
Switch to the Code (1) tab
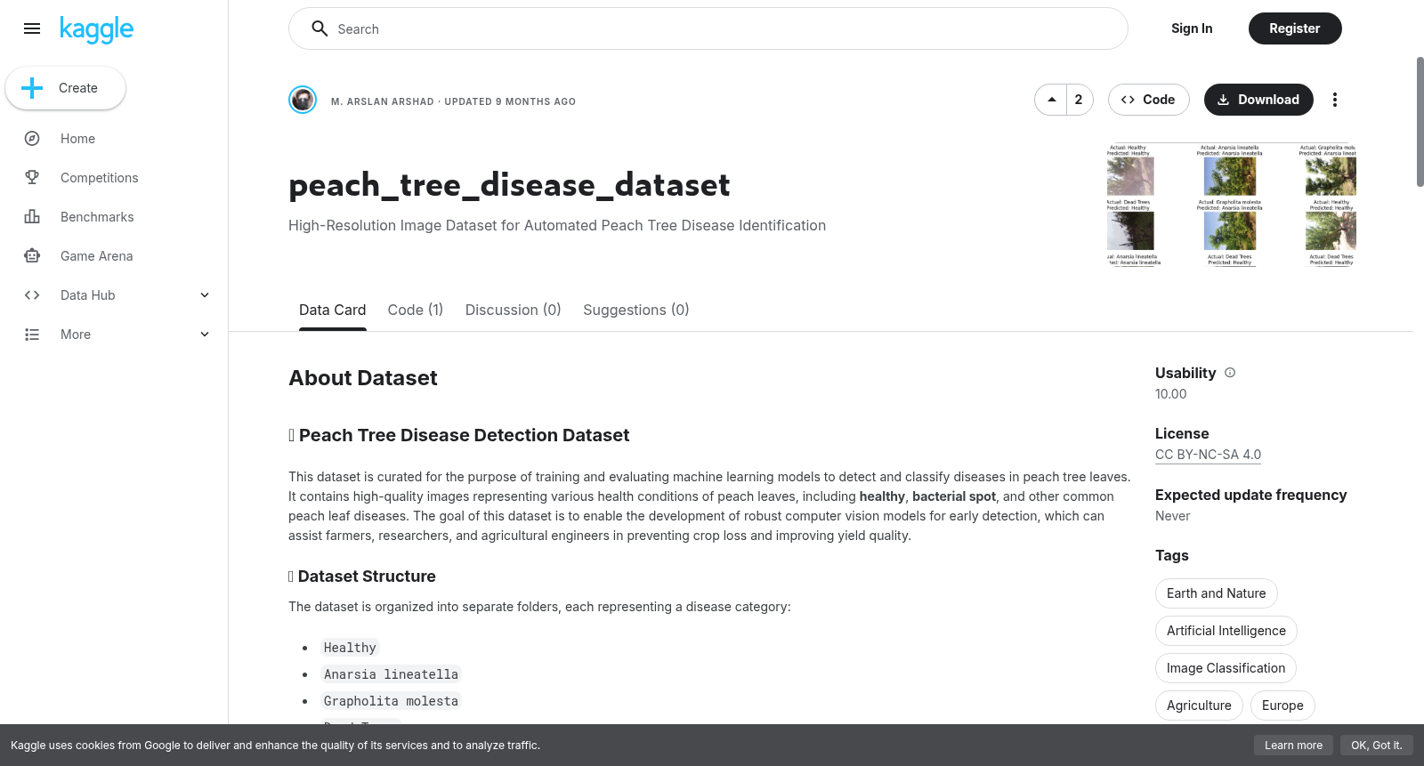(415, 310)
